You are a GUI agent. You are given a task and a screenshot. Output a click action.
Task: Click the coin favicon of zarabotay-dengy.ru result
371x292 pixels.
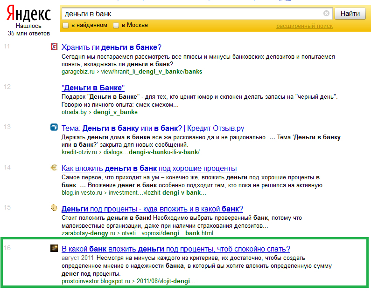point(54,208)
